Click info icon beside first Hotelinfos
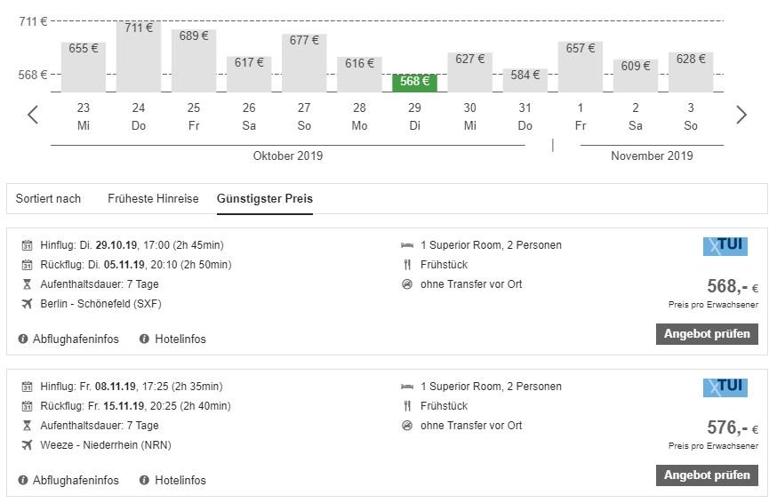777x503 pixels. coord(144,339)
